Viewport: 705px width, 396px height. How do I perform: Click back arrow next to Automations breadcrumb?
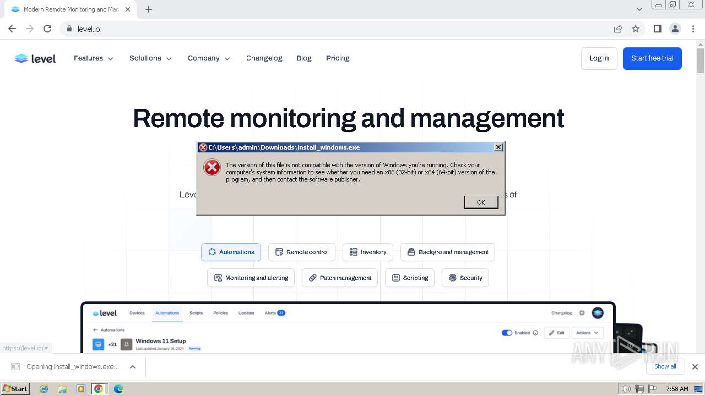click(95, 330)
